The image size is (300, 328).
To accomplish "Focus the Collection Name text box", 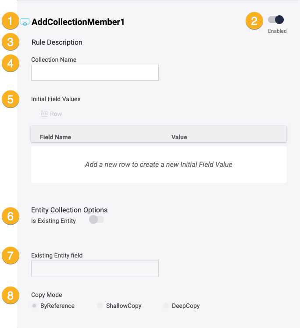I will tap(95, 73).
